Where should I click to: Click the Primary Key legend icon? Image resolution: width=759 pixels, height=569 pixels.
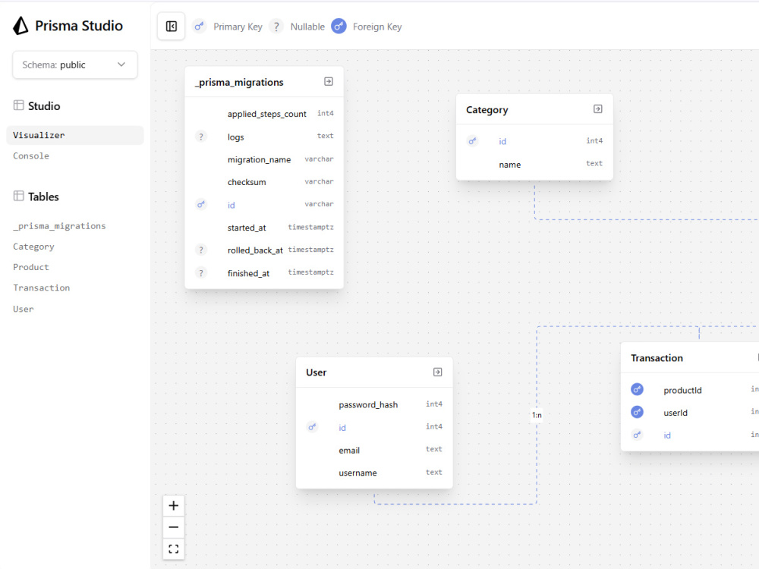(199, 26)
